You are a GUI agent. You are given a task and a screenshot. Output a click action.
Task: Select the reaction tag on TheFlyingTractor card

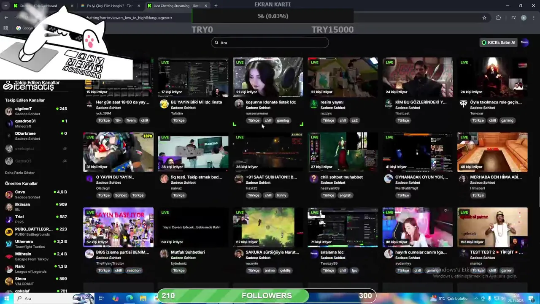(x=134, y=270)
